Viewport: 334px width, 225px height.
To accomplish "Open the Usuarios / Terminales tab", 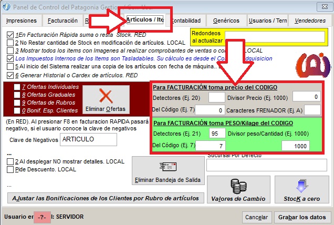I will point(268,21).
